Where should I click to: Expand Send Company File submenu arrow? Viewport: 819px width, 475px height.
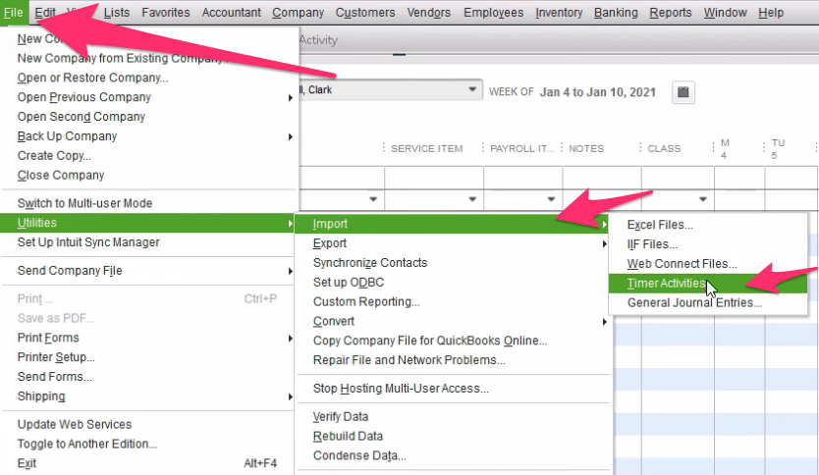pyautogui.click(x=291, y=271)
